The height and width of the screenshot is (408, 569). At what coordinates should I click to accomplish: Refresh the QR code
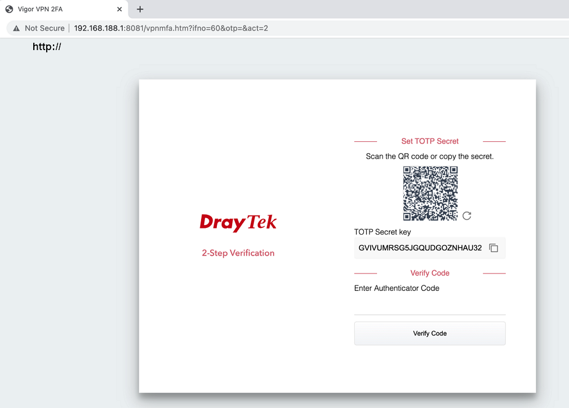(x=466, y=216)
